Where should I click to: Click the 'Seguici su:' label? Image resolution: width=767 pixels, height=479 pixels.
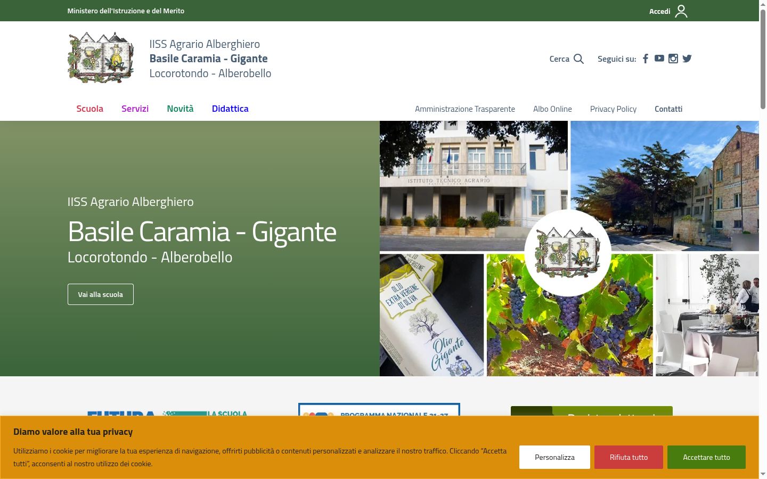click(617, 59)
